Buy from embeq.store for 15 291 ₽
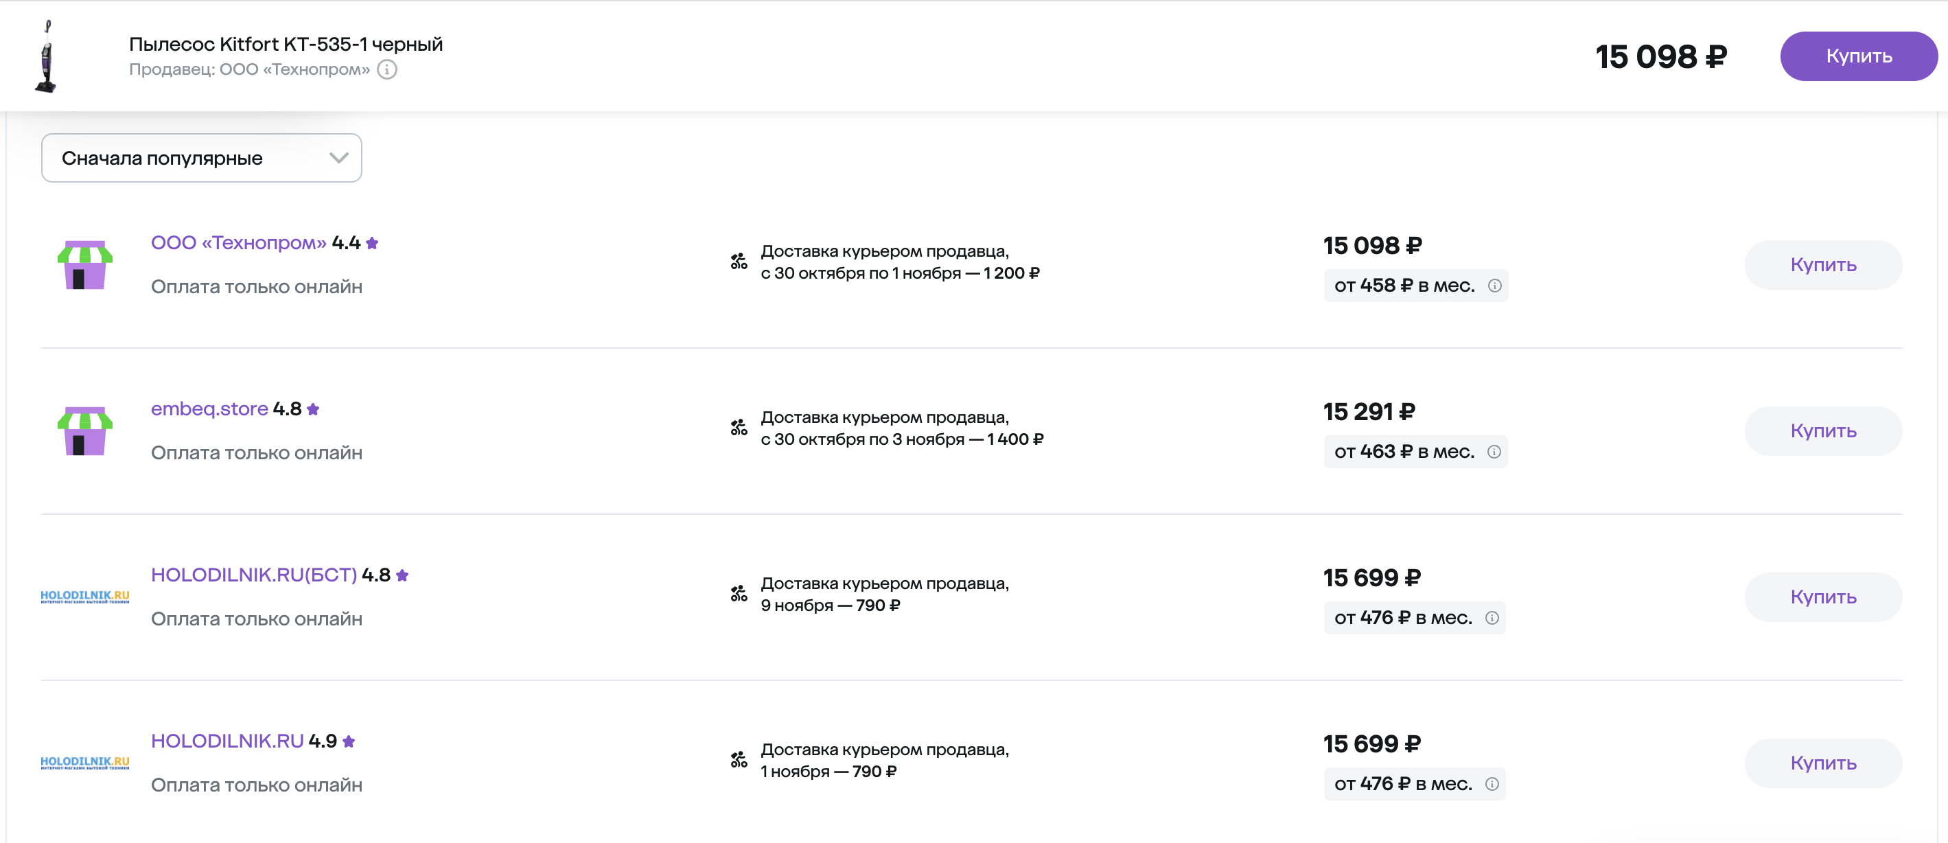Viewport: 1948px width, 843px height. pyautogui.click(x=1822, y=431)
